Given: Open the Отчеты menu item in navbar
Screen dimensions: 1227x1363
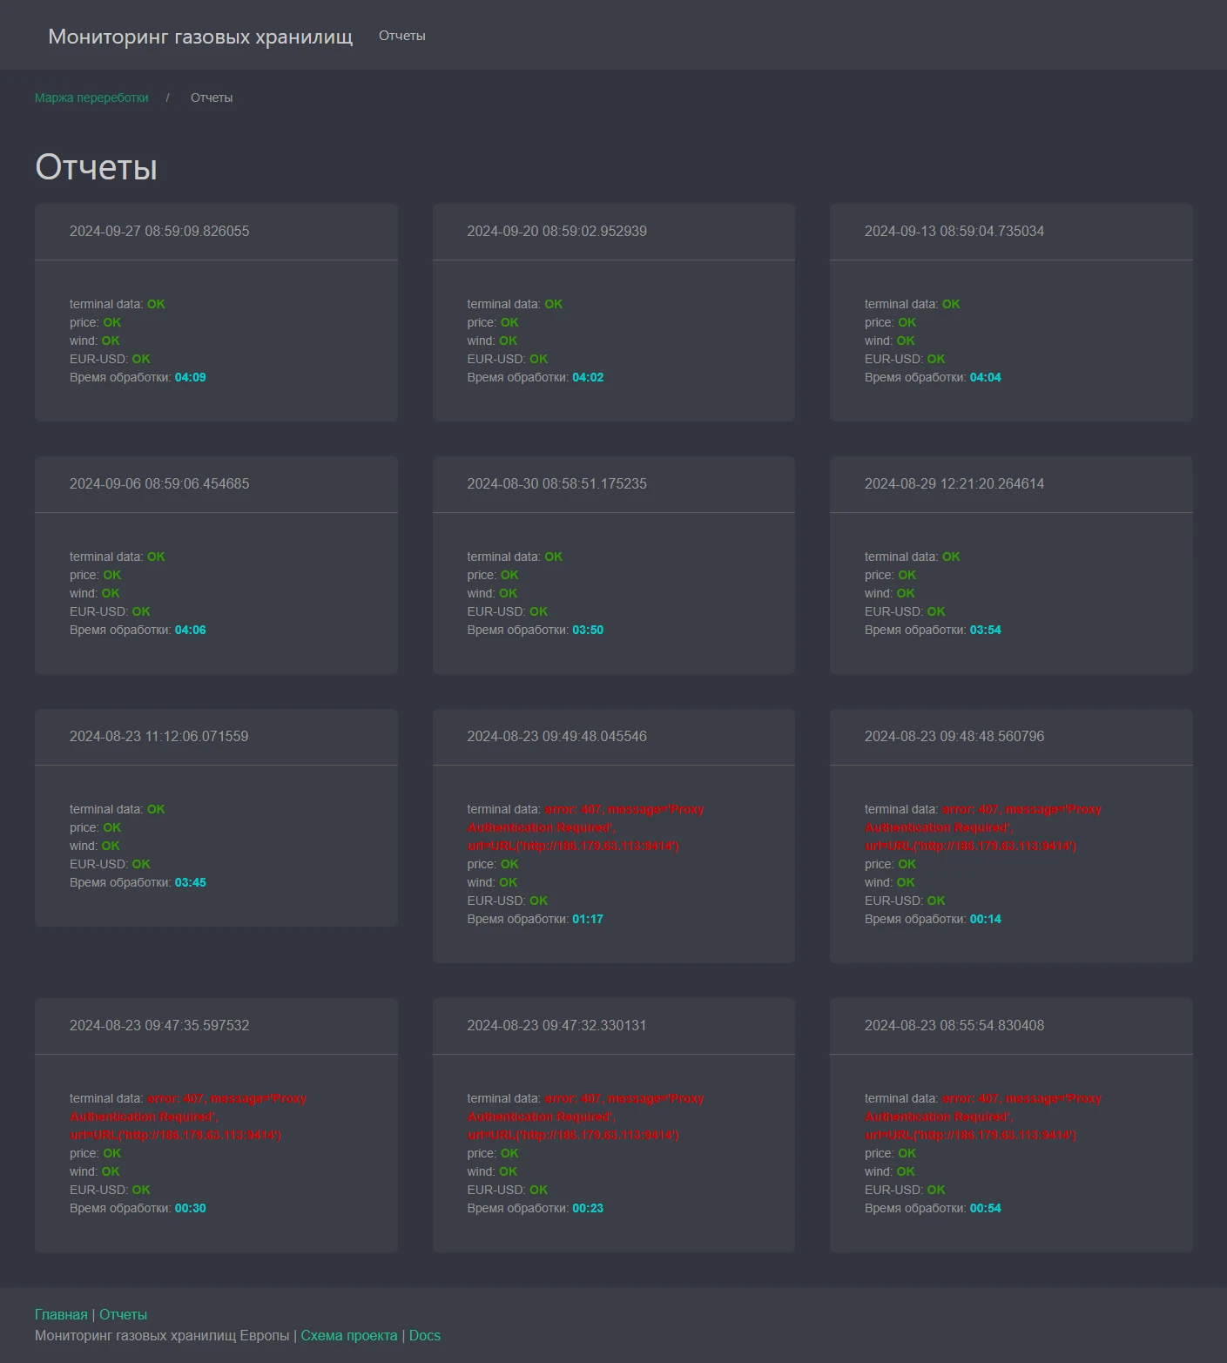Looking at the screenshot, I should pos(401,36).
